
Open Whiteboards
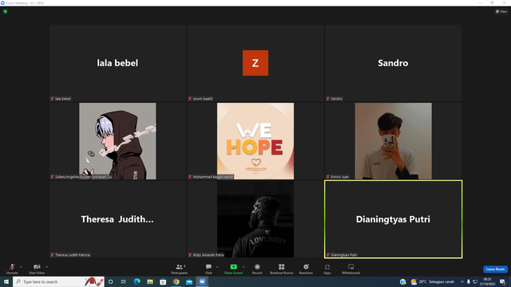(x=351, y=269)
